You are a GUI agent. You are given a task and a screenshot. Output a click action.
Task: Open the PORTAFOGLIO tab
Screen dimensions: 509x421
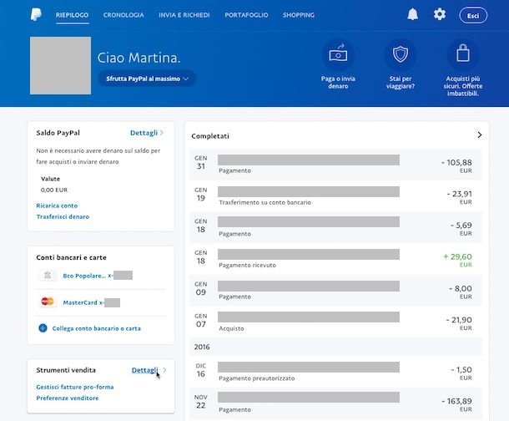246,15
